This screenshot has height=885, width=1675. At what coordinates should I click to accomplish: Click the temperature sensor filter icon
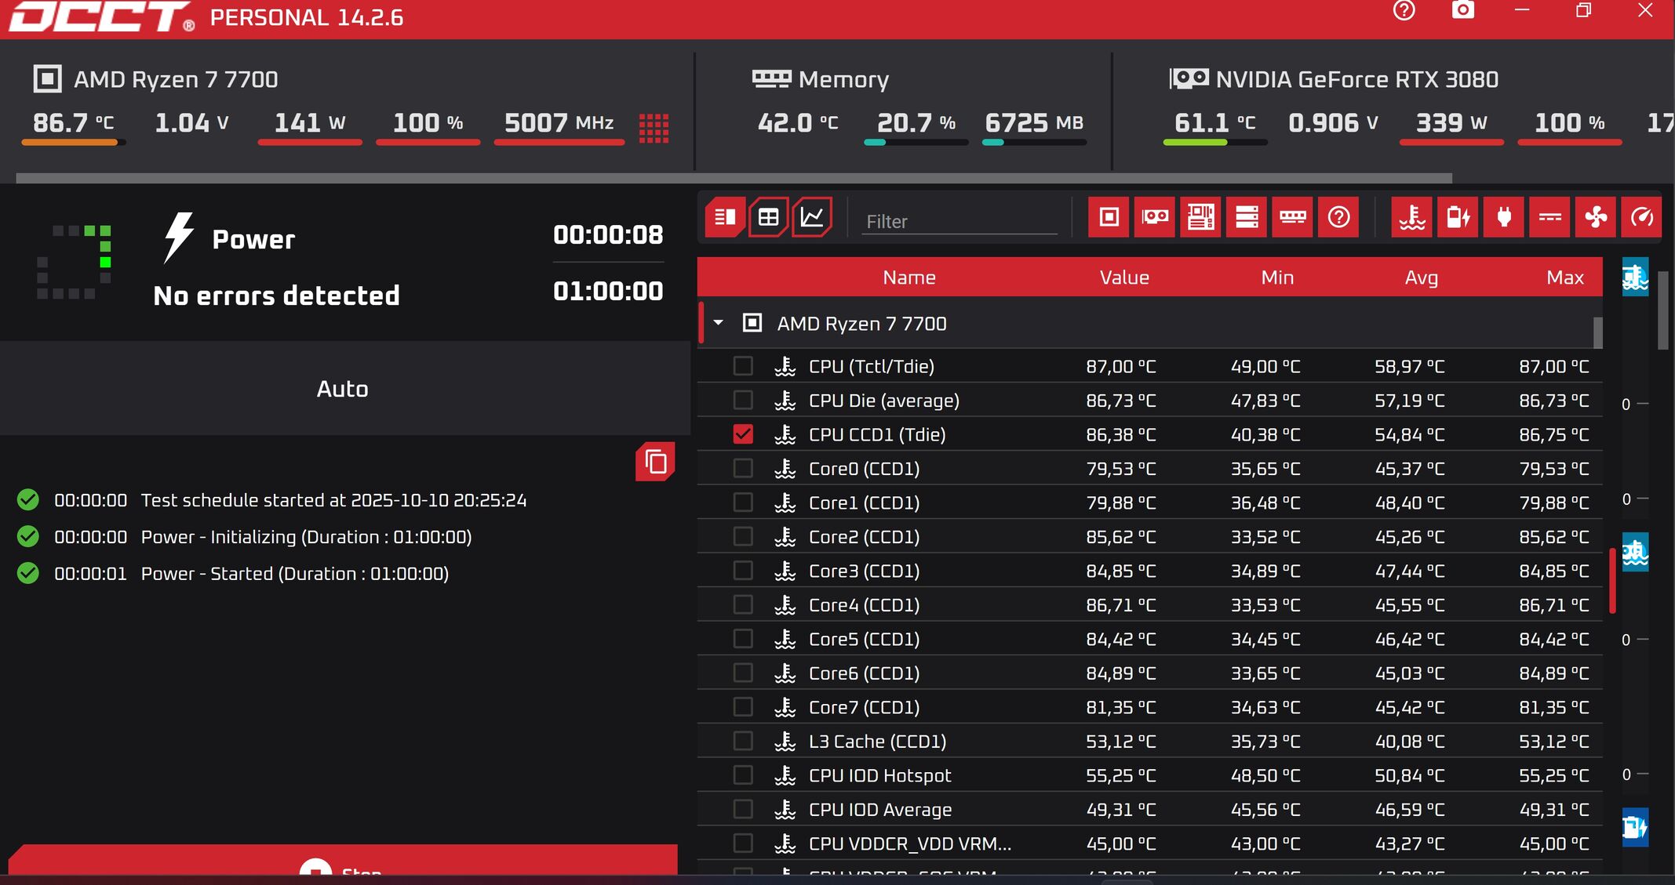pos(1412,217)
